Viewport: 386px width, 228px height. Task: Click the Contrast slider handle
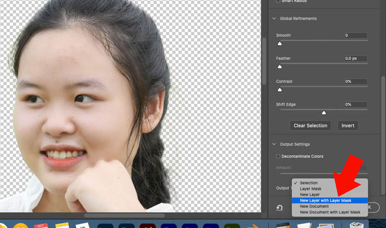pyautogui.click(x=280, y=90)
